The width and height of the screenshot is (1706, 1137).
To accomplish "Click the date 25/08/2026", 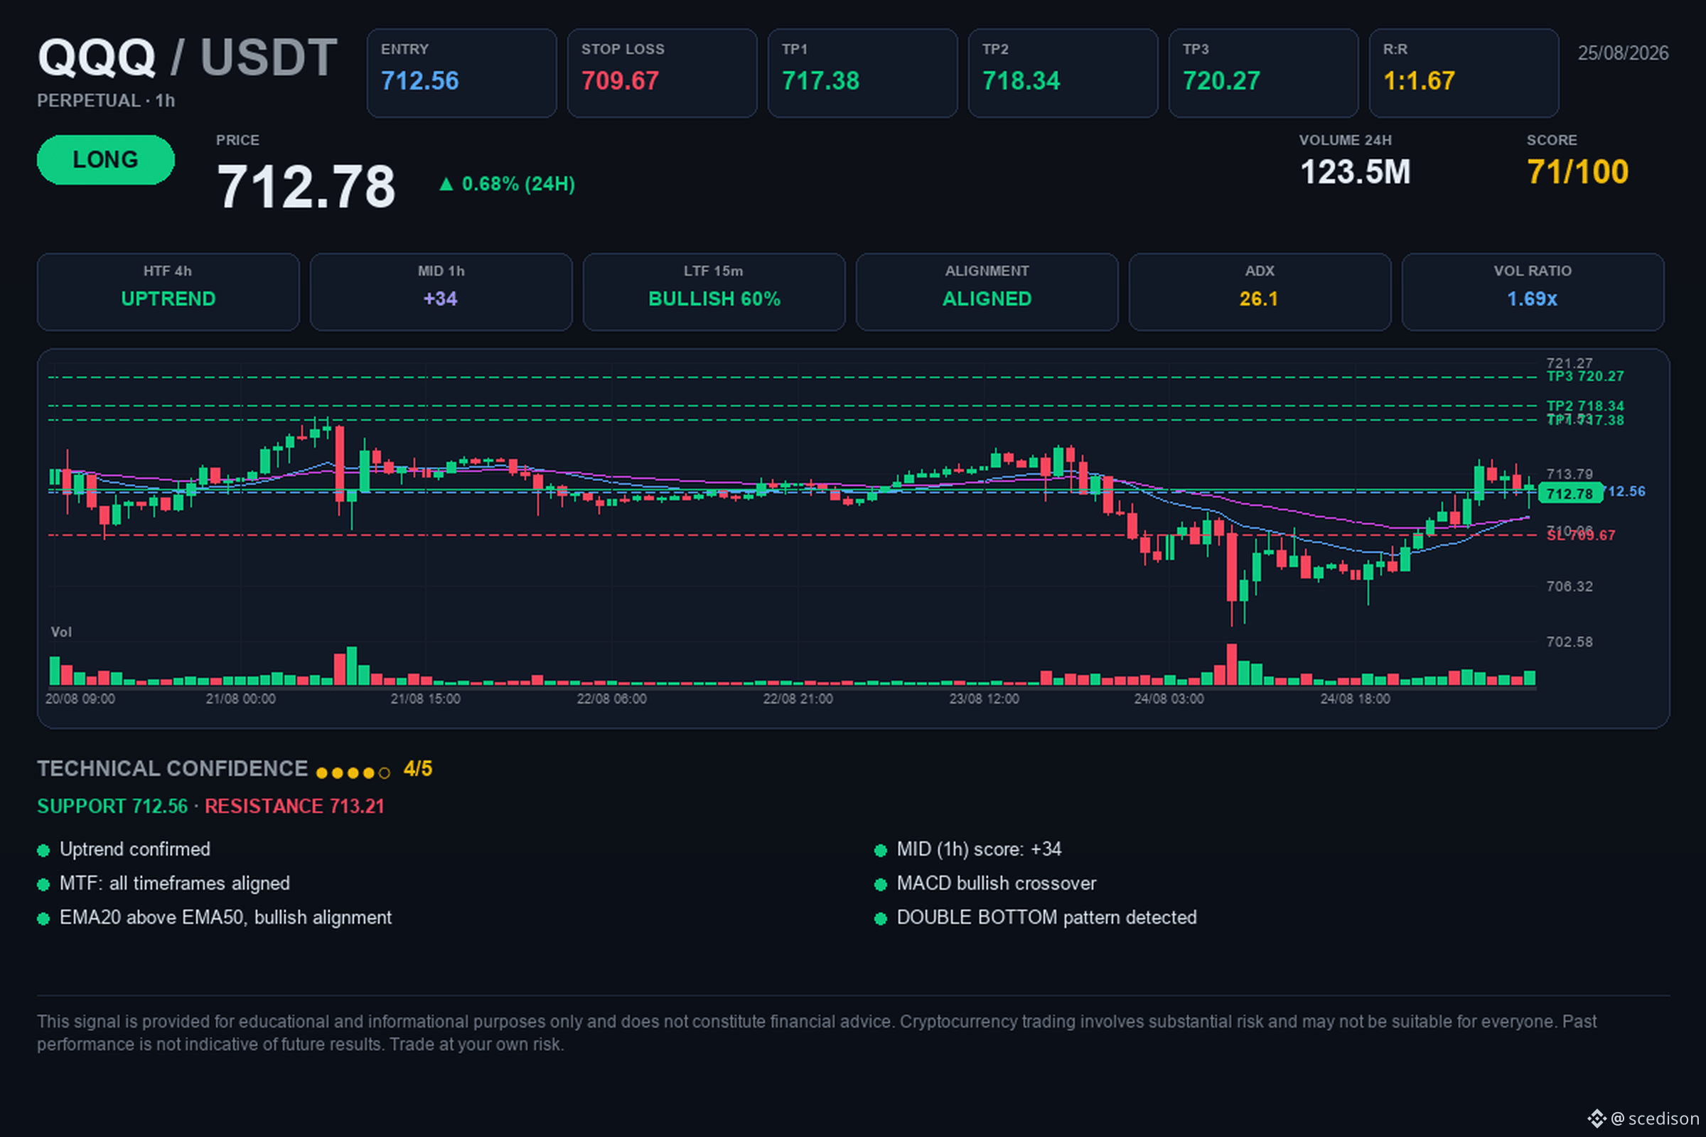I will pos(1624,53).
